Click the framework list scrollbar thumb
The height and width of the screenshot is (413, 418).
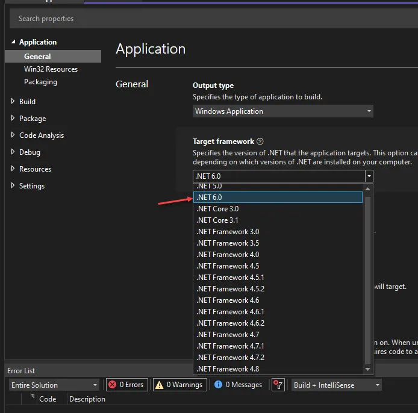(x=367, y=281)
